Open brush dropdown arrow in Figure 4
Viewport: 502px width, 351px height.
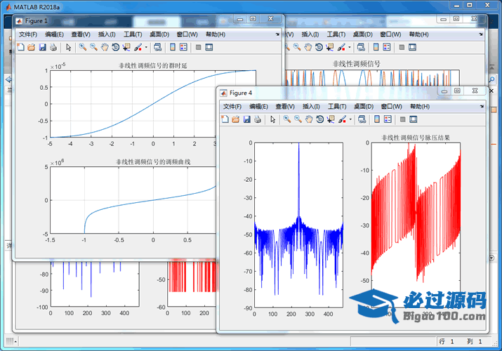pos(350,119)
